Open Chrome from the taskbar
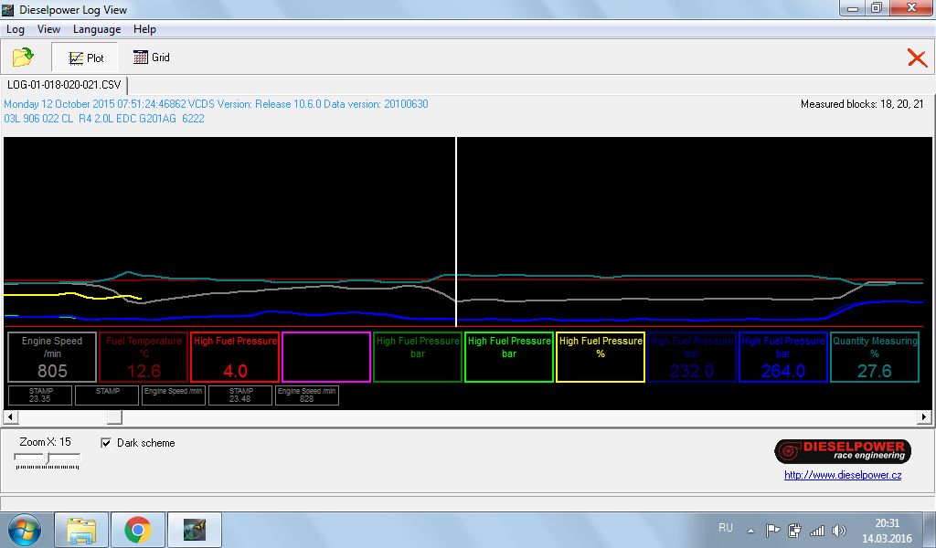Viewport: 936px width, 548px height. [138, 530]
